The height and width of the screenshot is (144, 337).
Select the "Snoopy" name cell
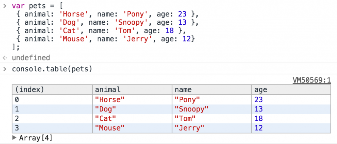click(192, 109)
